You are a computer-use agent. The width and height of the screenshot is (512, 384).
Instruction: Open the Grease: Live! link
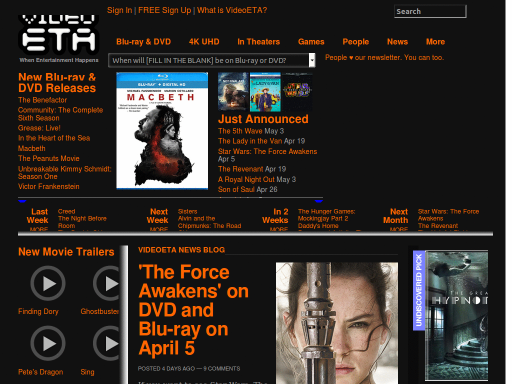[x=39, y=128]
